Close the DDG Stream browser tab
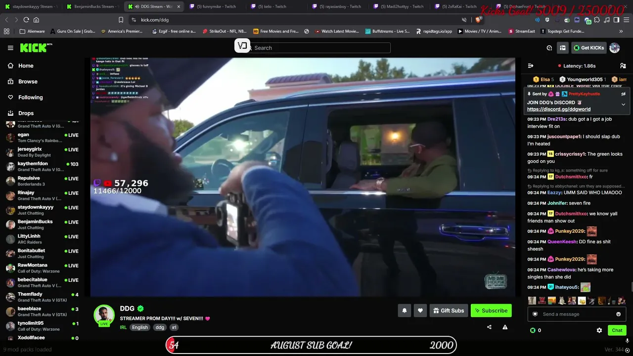This screenshot has height=356, width=633. [x=179, y=6]
